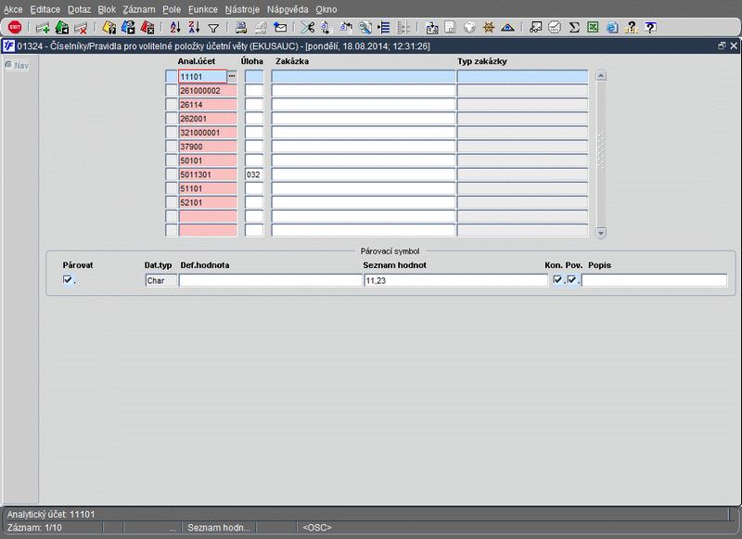
Task: Click status bar text Záznam: 1/10
Action: click(x=34, y=527)
